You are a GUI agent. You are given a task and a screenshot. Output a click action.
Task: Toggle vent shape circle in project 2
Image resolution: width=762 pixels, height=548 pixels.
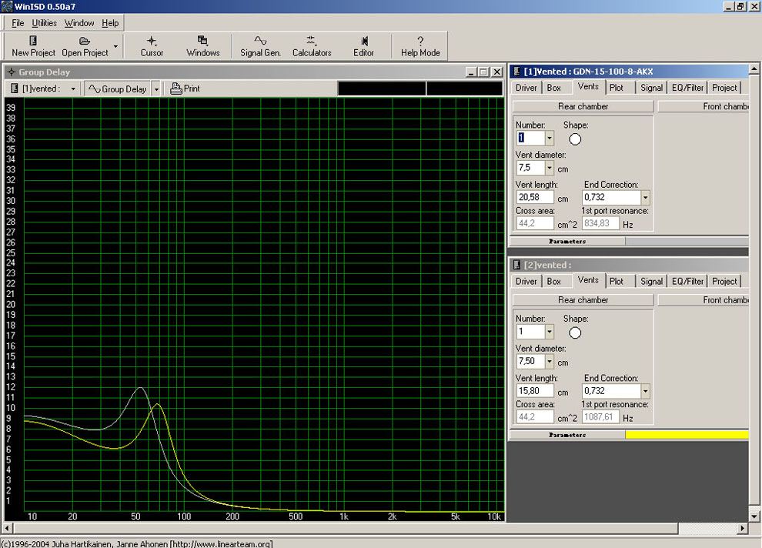575,332
